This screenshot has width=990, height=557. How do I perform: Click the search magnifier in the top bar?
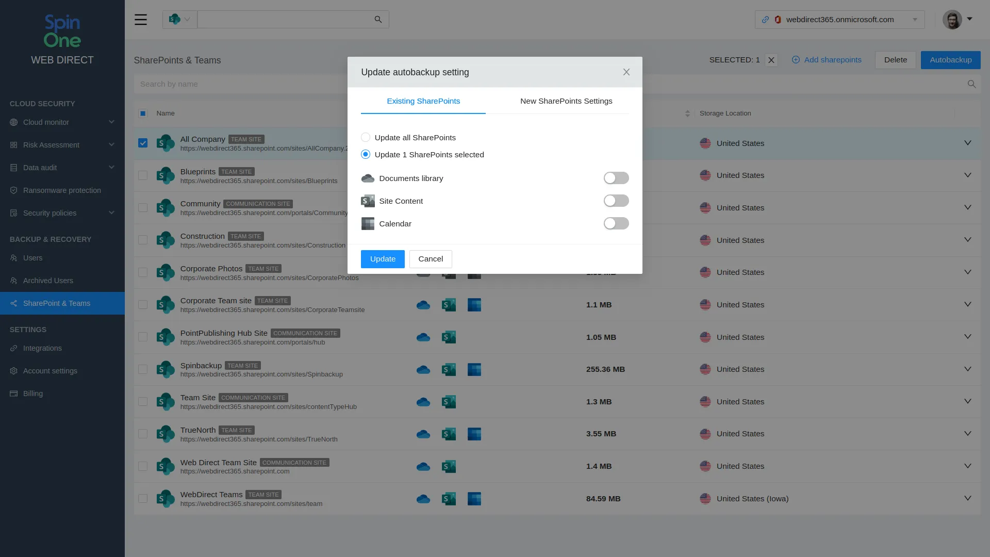point(378,19)
